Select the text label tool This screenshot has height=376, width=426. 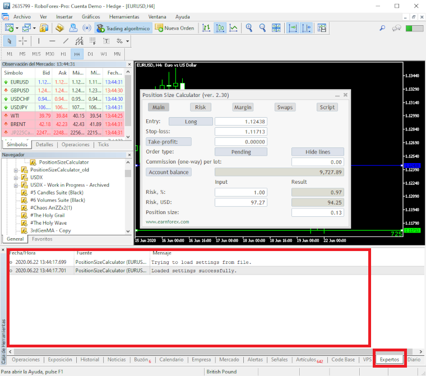[x=106, y=41]
